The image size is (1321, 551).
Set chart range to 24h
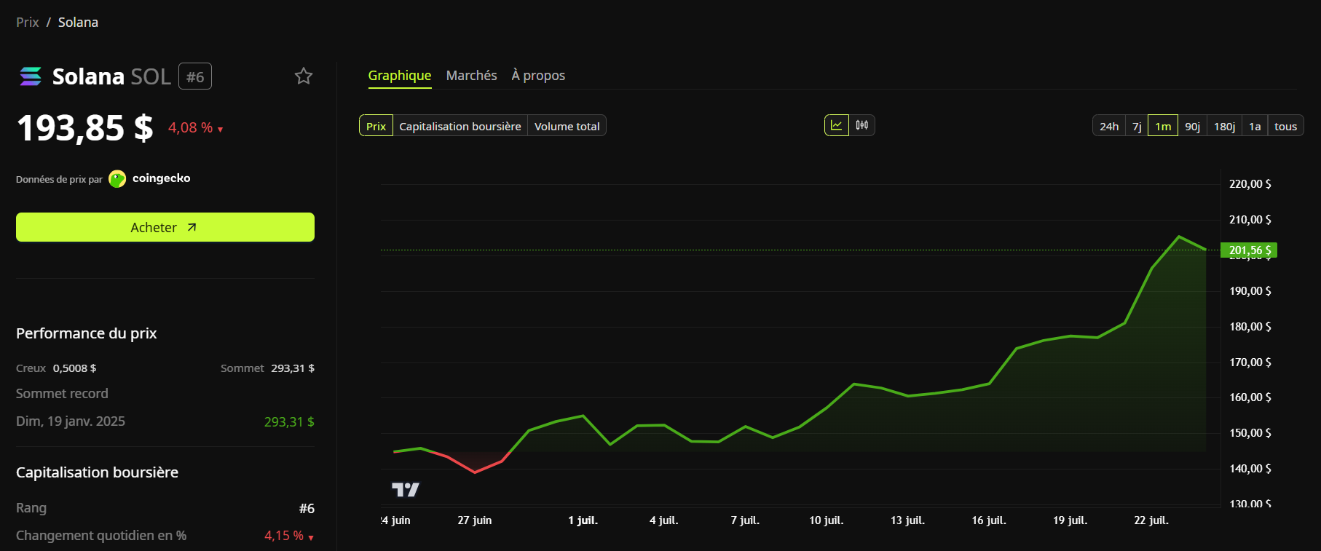(x=1109, y=126)
